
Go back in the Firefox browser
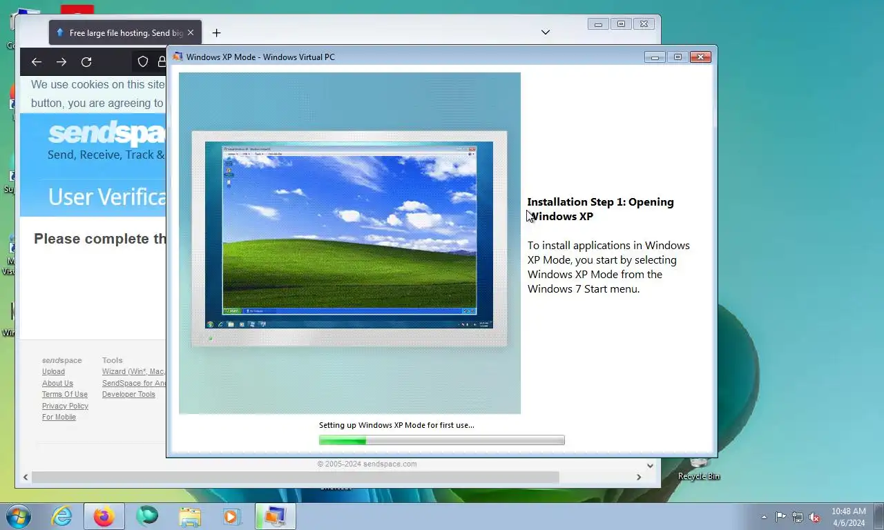coord(37,62)
